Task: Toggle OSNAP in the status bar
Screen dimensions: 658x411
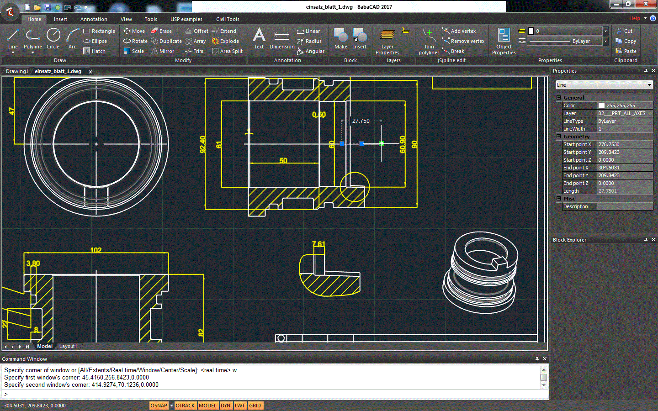Action: pos(159,405)
